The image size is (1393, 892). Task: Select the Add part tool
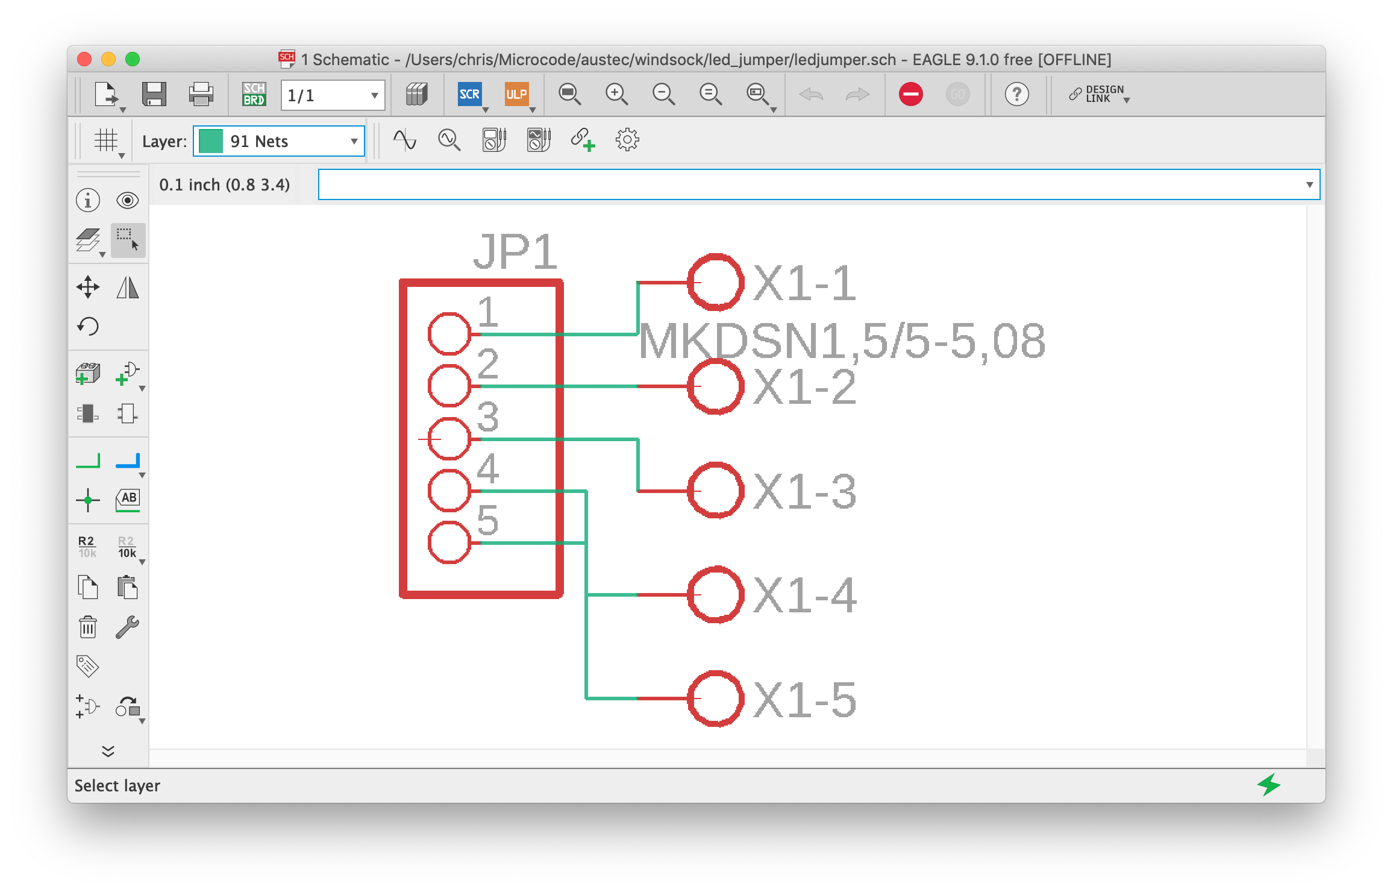click(x=88, y=374)
